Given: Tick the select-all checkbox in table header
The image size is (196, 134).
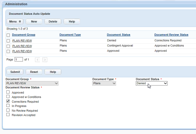Looking at the screenshot, I should tap(8, 35).
